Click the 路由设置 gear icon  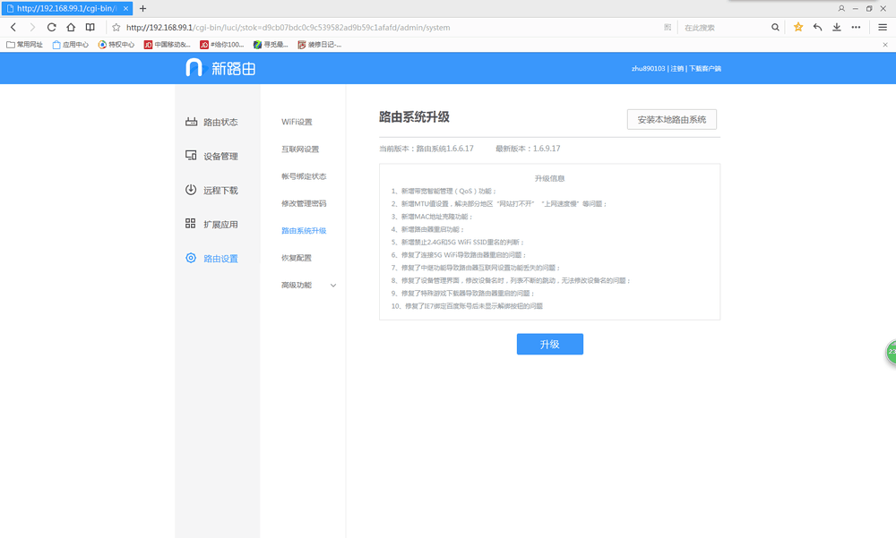click(x=191, y=258)
